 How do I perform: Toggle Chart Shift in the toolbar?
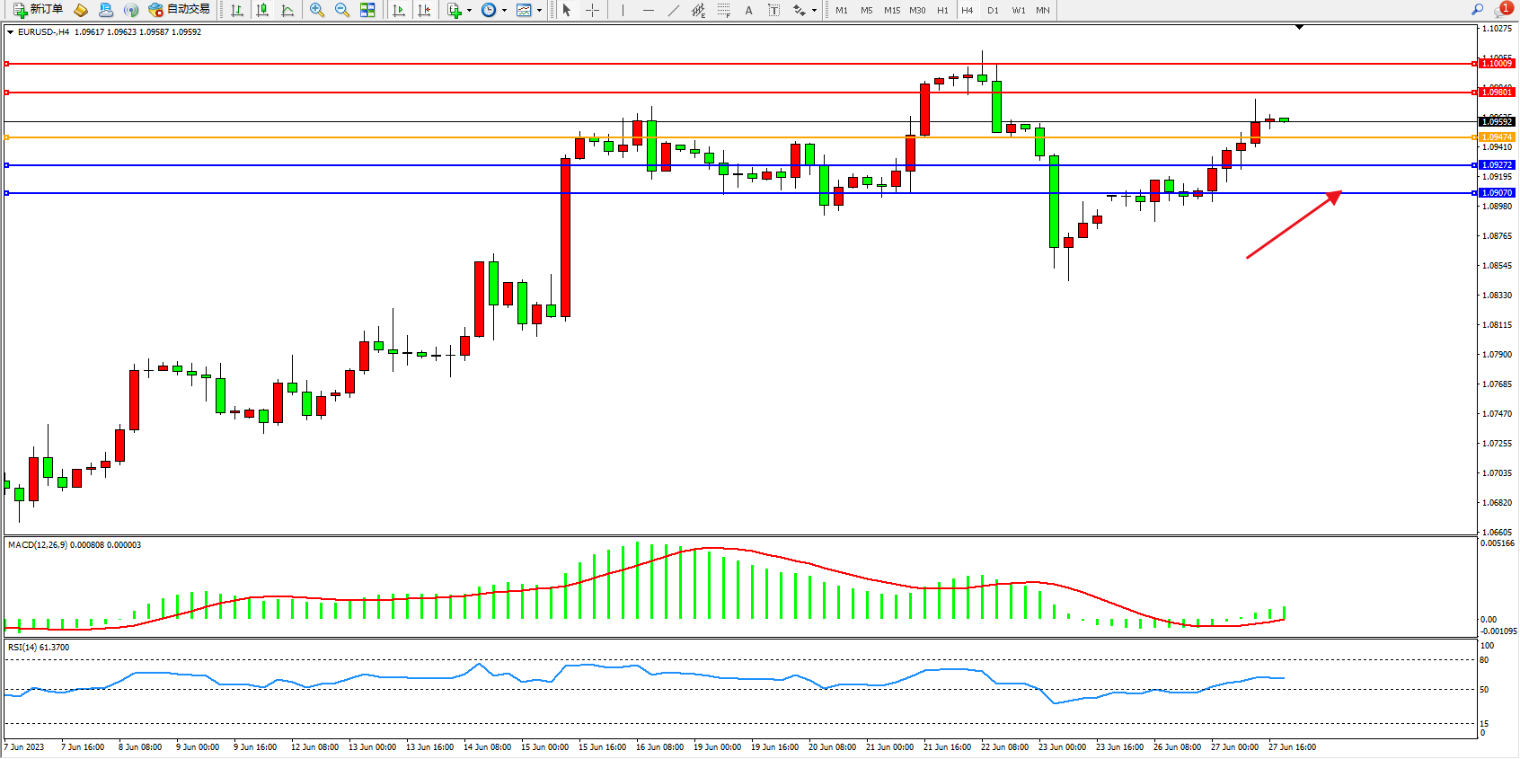424,10
